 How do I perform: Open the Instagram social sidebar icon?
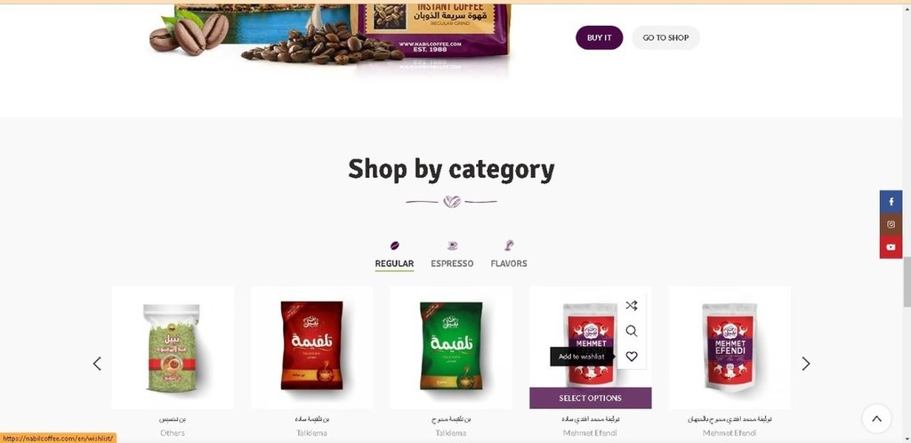pyautogui.click(x=891, y=224)
